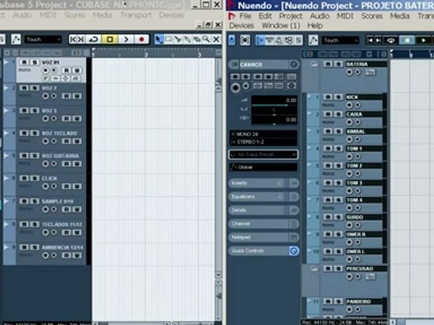Click the blue droplet icon in Nuendo toolbar
This screenshot has height=325, width=434.
232,40
